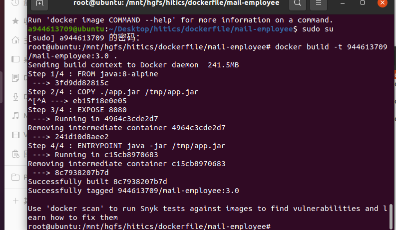
Task: Click the terminal search magnifier icon
Action: click(x=298, y=4)
